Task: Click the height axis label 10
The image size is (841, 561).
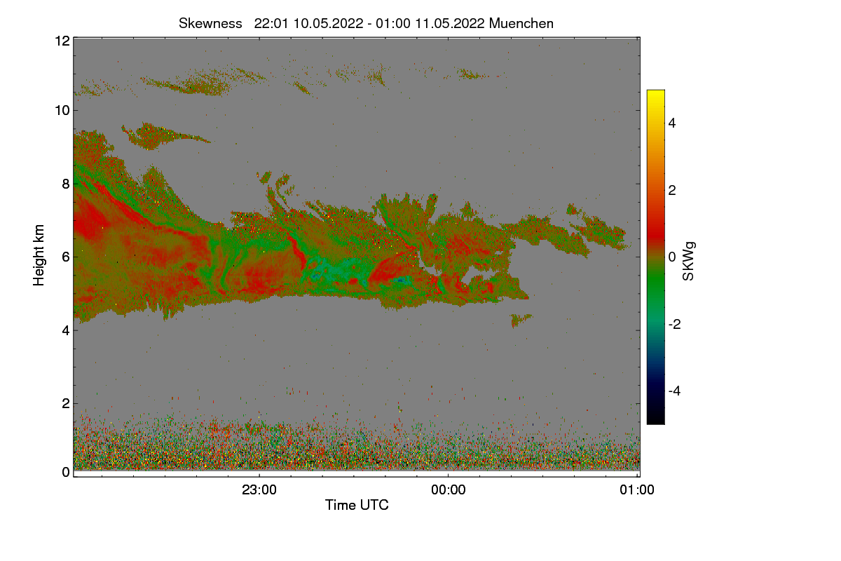Action: click(x=62, y=110)
